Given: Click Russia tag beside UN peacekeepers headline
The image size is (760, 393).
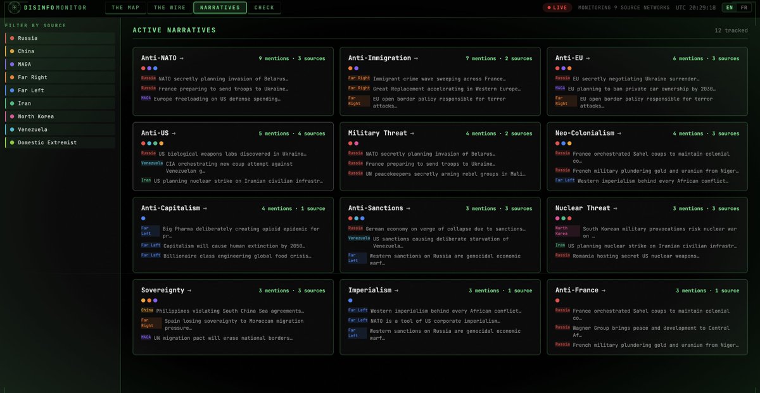Looking at the screenshot, I should (355, 173).
